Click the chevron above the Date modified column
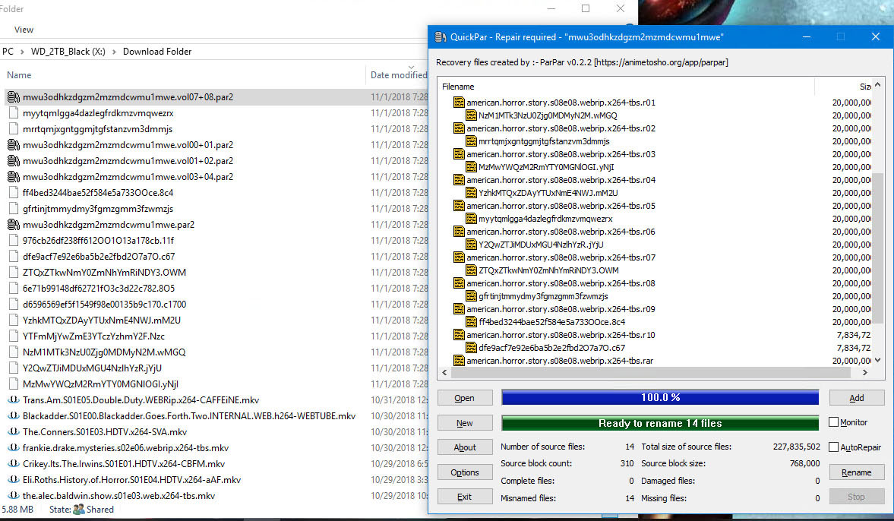 click(x=412, y=68)
